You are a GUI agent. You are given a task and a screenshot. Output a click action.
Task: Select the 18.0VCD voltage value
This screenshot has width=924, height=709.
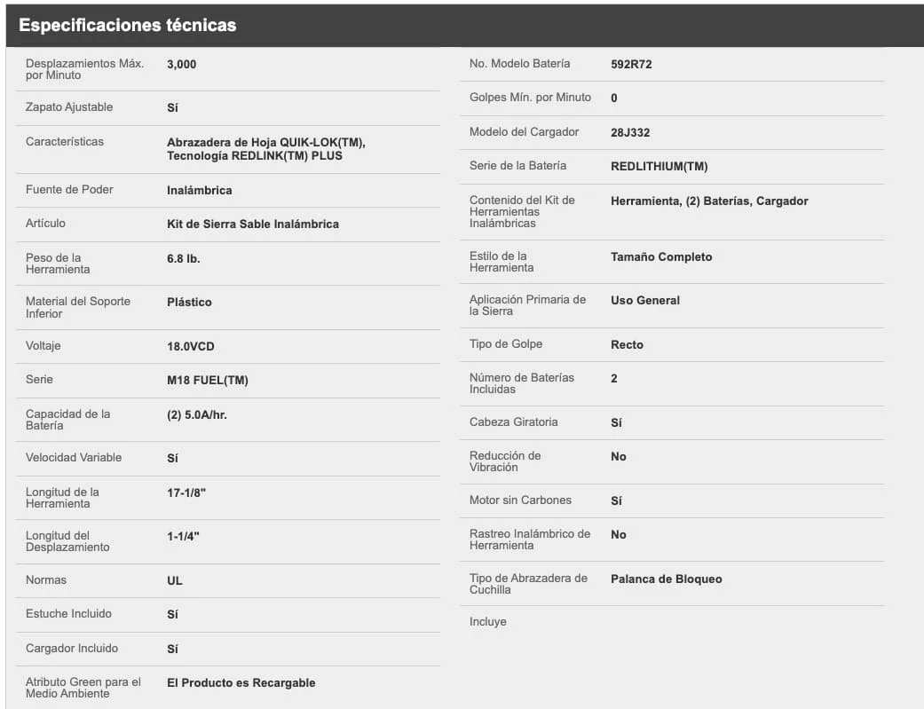(x=191, y=347)
